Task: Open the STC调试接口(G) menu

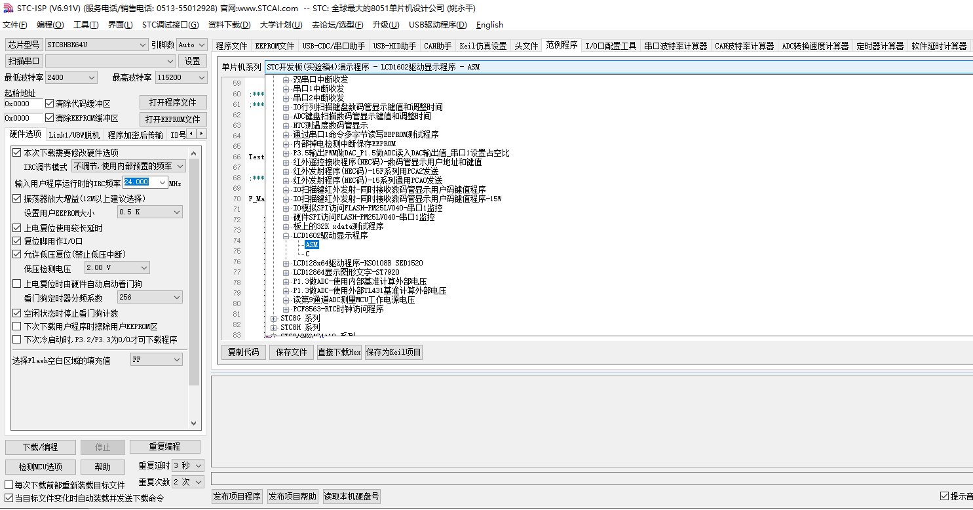Action: 170,25
